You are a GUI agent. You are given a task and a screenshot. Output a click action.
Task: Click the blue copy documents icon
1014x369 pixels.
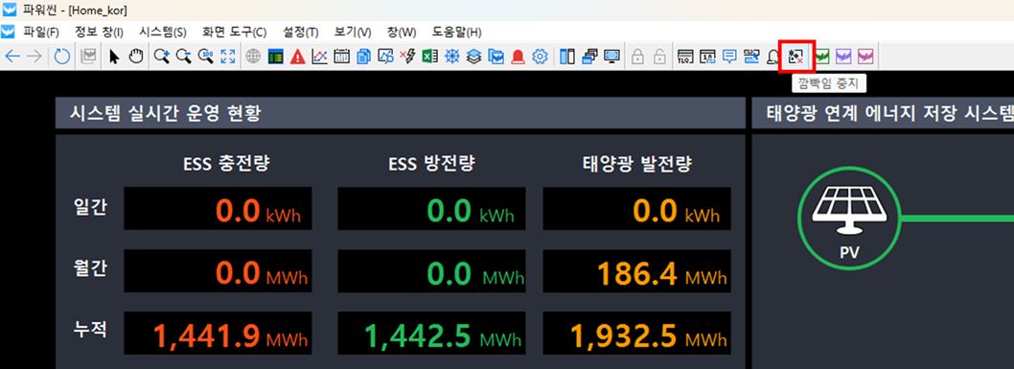(363, 57)
